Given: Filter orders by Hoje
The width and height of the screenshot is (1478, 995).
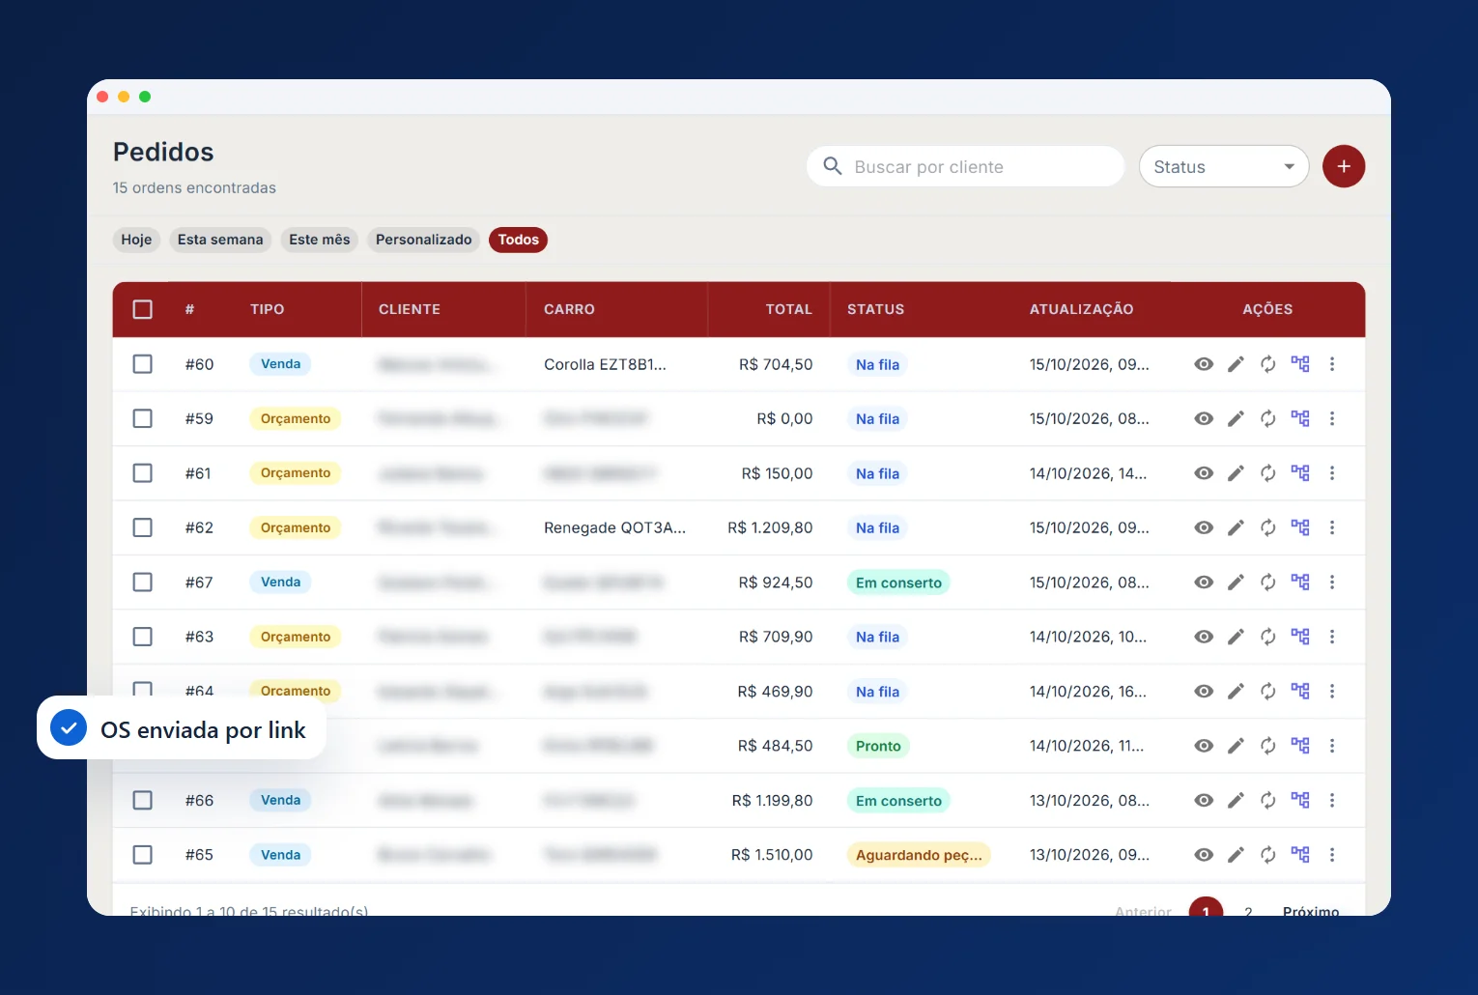Looking at the screenshot, I should (x=136, y=240).
